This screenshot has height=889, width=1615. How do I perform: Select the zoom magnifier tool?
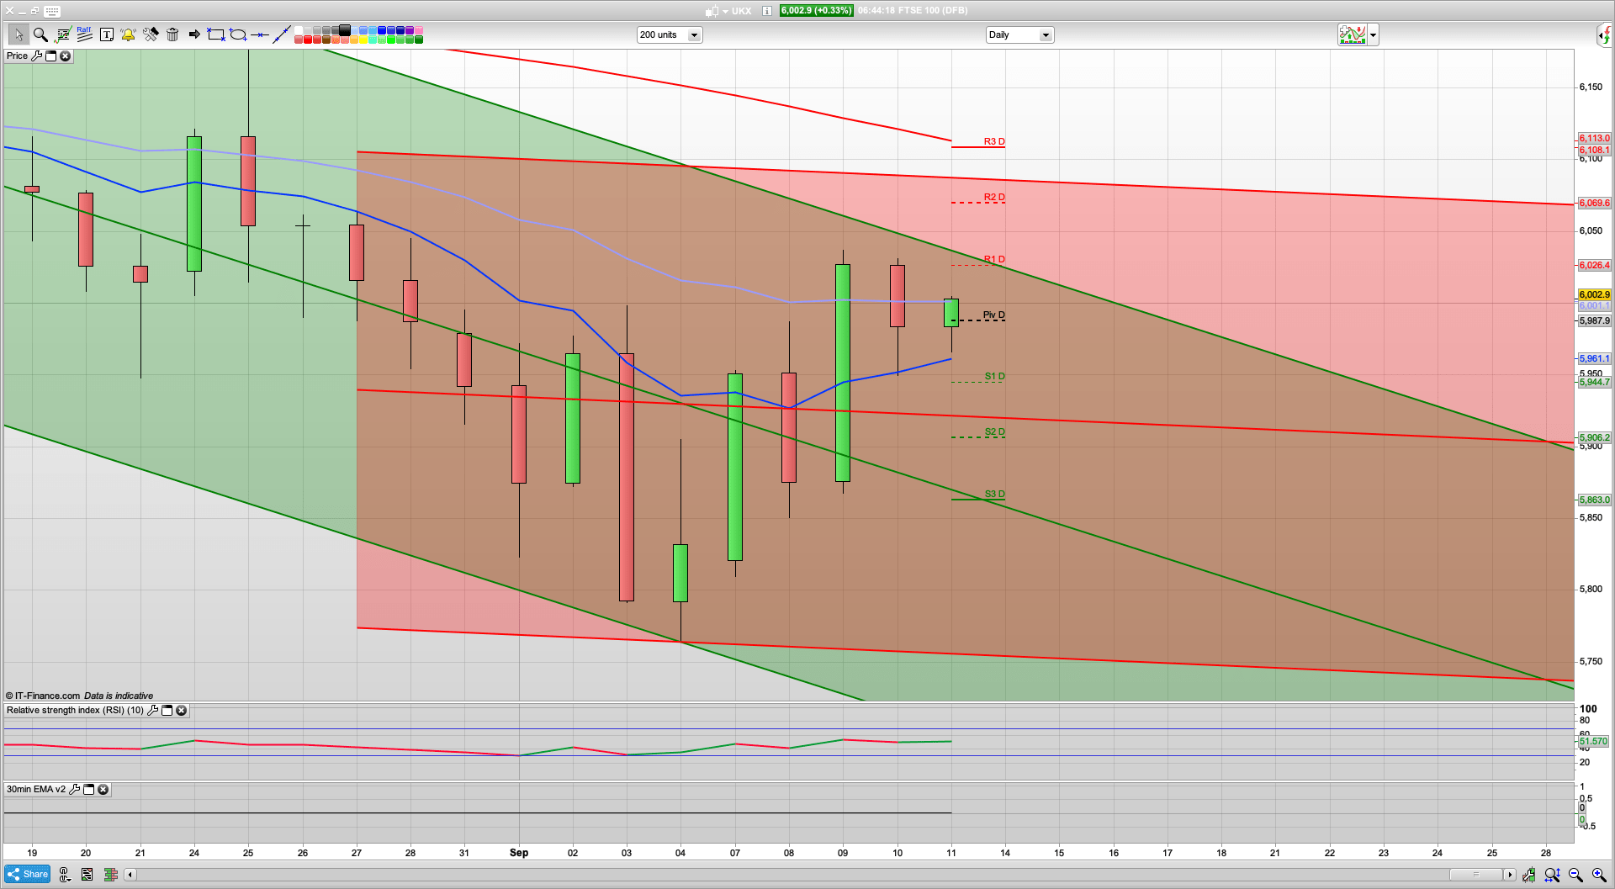click(40, 34)
